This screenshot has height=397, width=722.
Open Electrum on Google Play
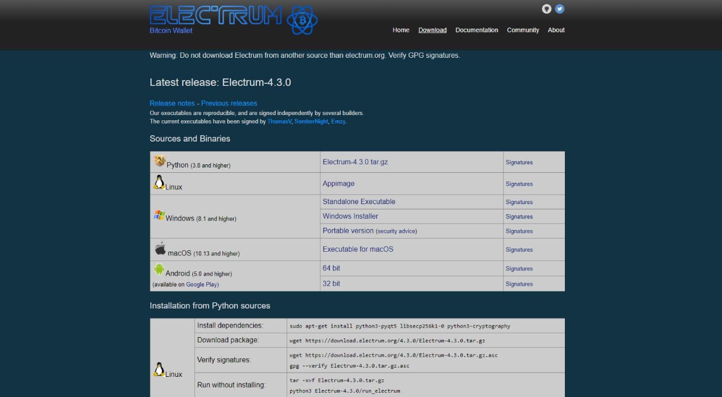pos(202,284)
